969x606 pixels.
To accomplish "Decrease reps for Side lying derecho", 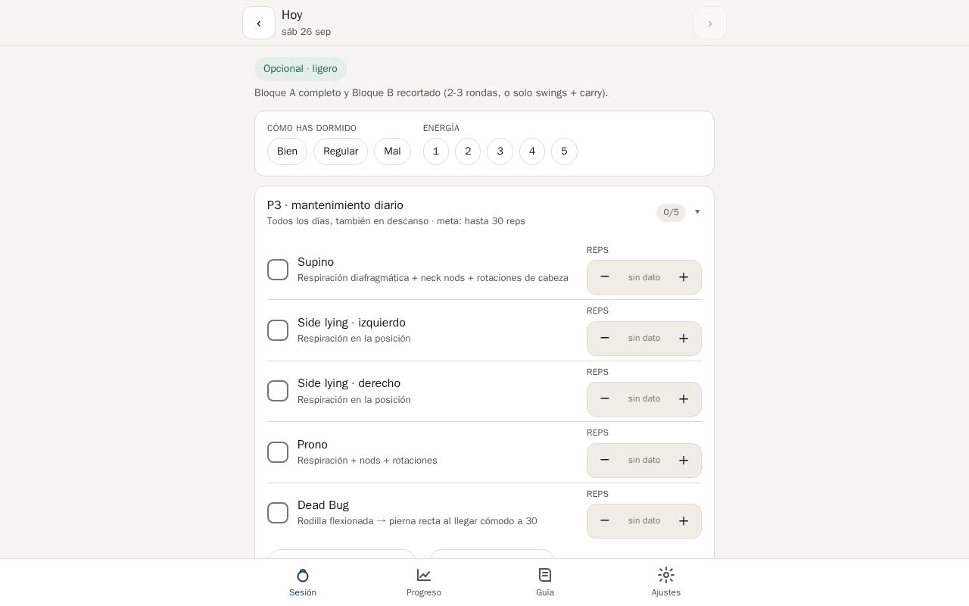I will pyautogui.click(x=605, y=399).
